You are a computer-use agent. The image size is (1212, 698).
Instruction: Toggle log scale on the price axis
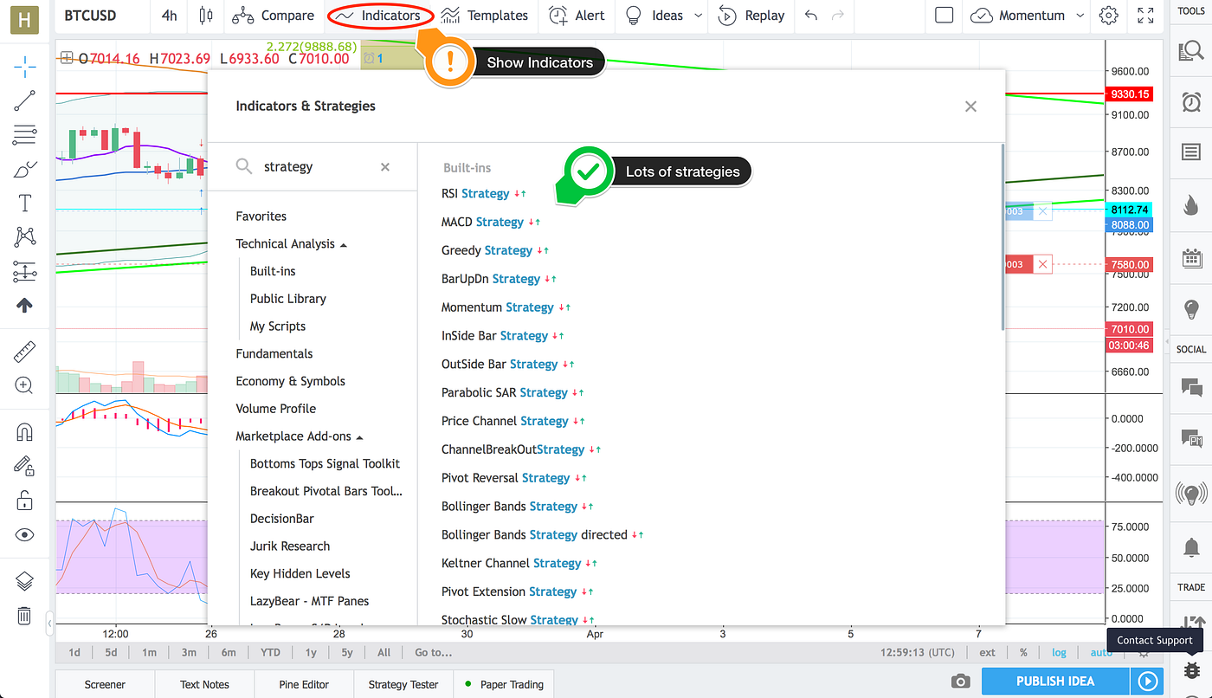pyautogui.click(x=1059, y=652)
